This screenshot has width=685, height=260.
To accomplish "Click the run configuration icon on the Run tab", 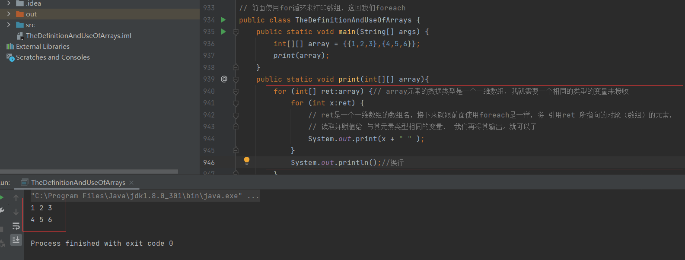I will pos(25,182).
